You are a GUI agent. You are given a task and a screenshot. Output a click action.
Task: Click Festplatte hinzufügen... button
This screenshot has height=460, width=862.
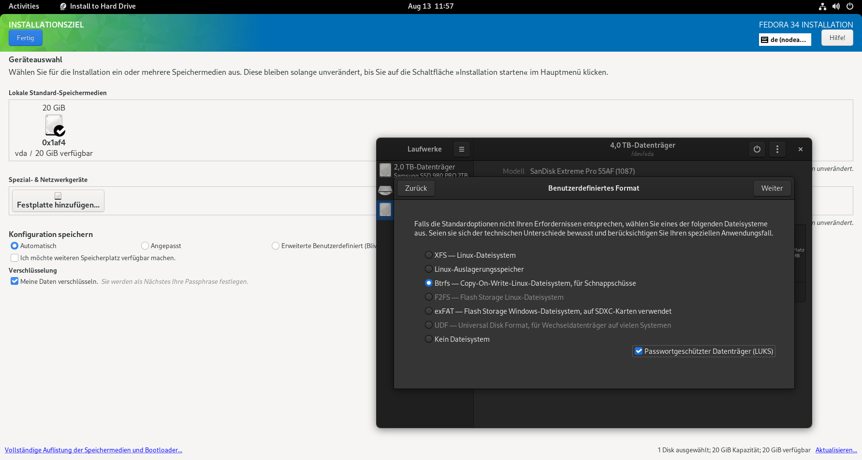tap(58, 201)
